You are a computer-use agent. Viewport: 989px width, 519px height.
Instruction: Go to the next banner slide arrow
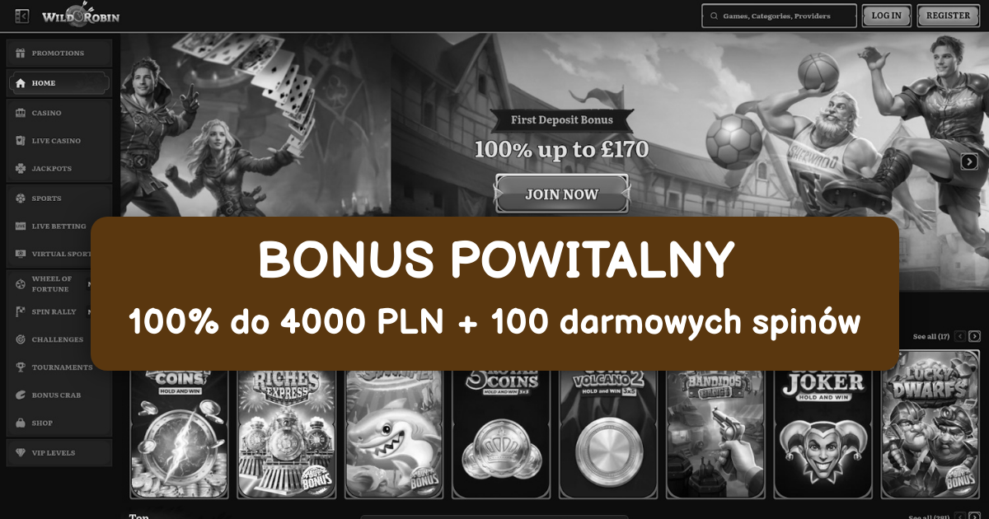point(969,162)
